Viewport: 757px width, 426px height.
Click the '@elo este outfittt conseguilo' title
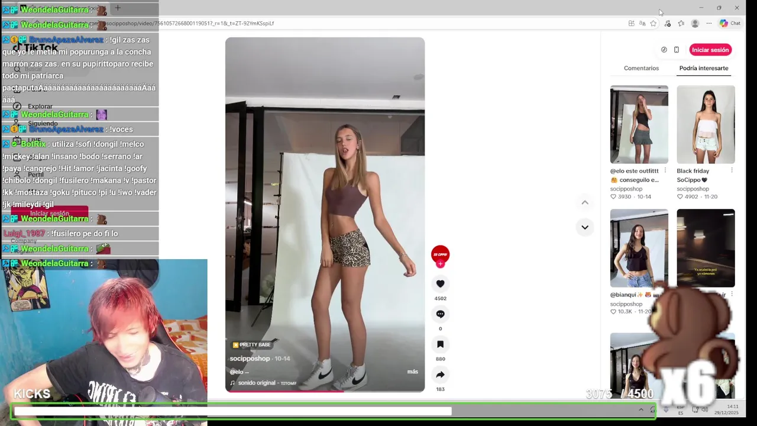[x=635, y=175]
